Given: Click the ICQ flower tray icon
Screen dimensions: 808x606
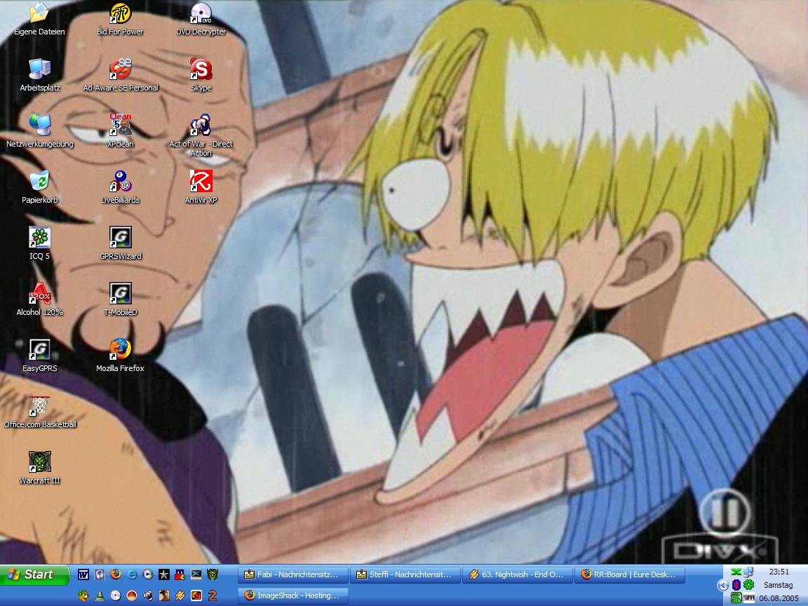Looking at the screenshot, I should coord(749,584).
